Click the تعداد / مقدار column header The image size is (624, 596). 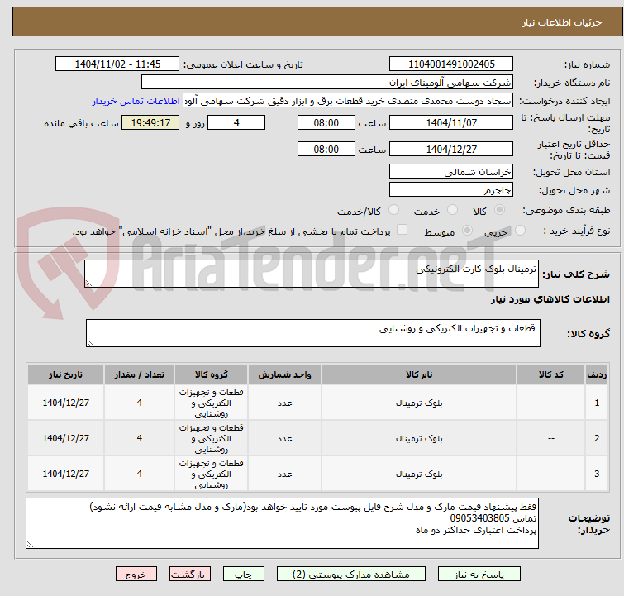click(x=139, y=374)
